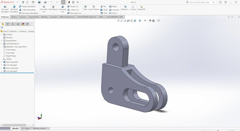Open the ConfigurationManager tab
Viewport: 240px width, 131px height.
click(13, 24)
